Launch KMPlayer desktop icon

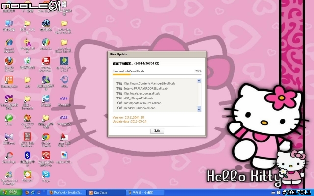click(9, 138)
